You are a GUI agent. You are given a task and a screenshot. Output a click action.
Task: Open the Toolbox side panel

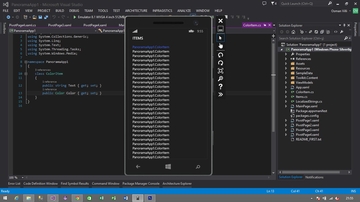click(x=4, y=28)
